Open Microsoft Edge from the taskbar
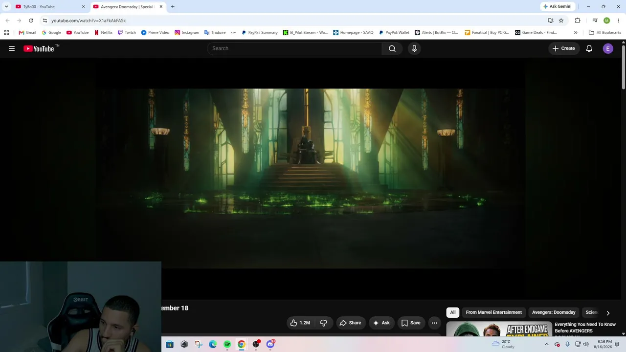This screenshot has width=626, height=352. tap(213, 344)
